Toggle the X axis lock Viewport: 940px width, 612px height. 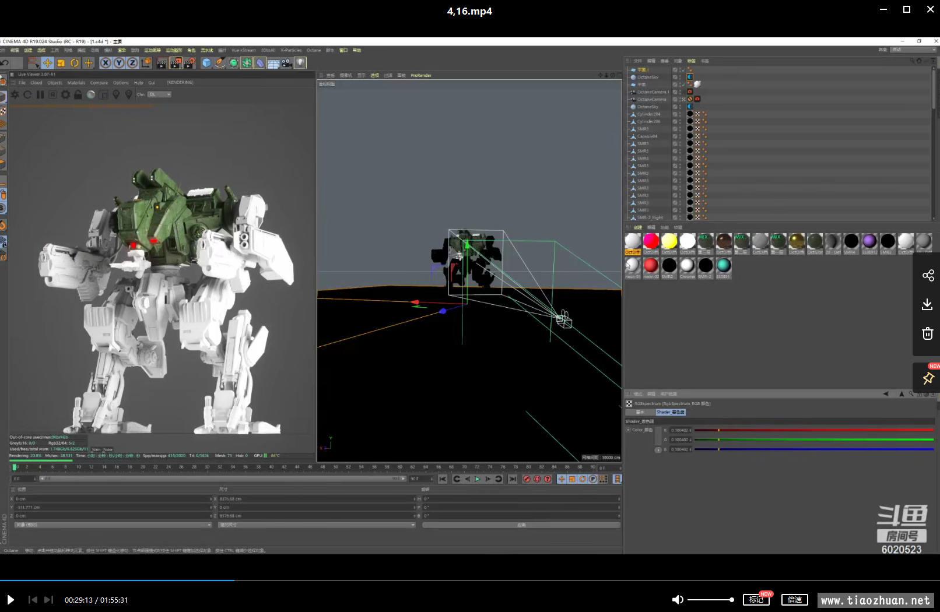106,63
